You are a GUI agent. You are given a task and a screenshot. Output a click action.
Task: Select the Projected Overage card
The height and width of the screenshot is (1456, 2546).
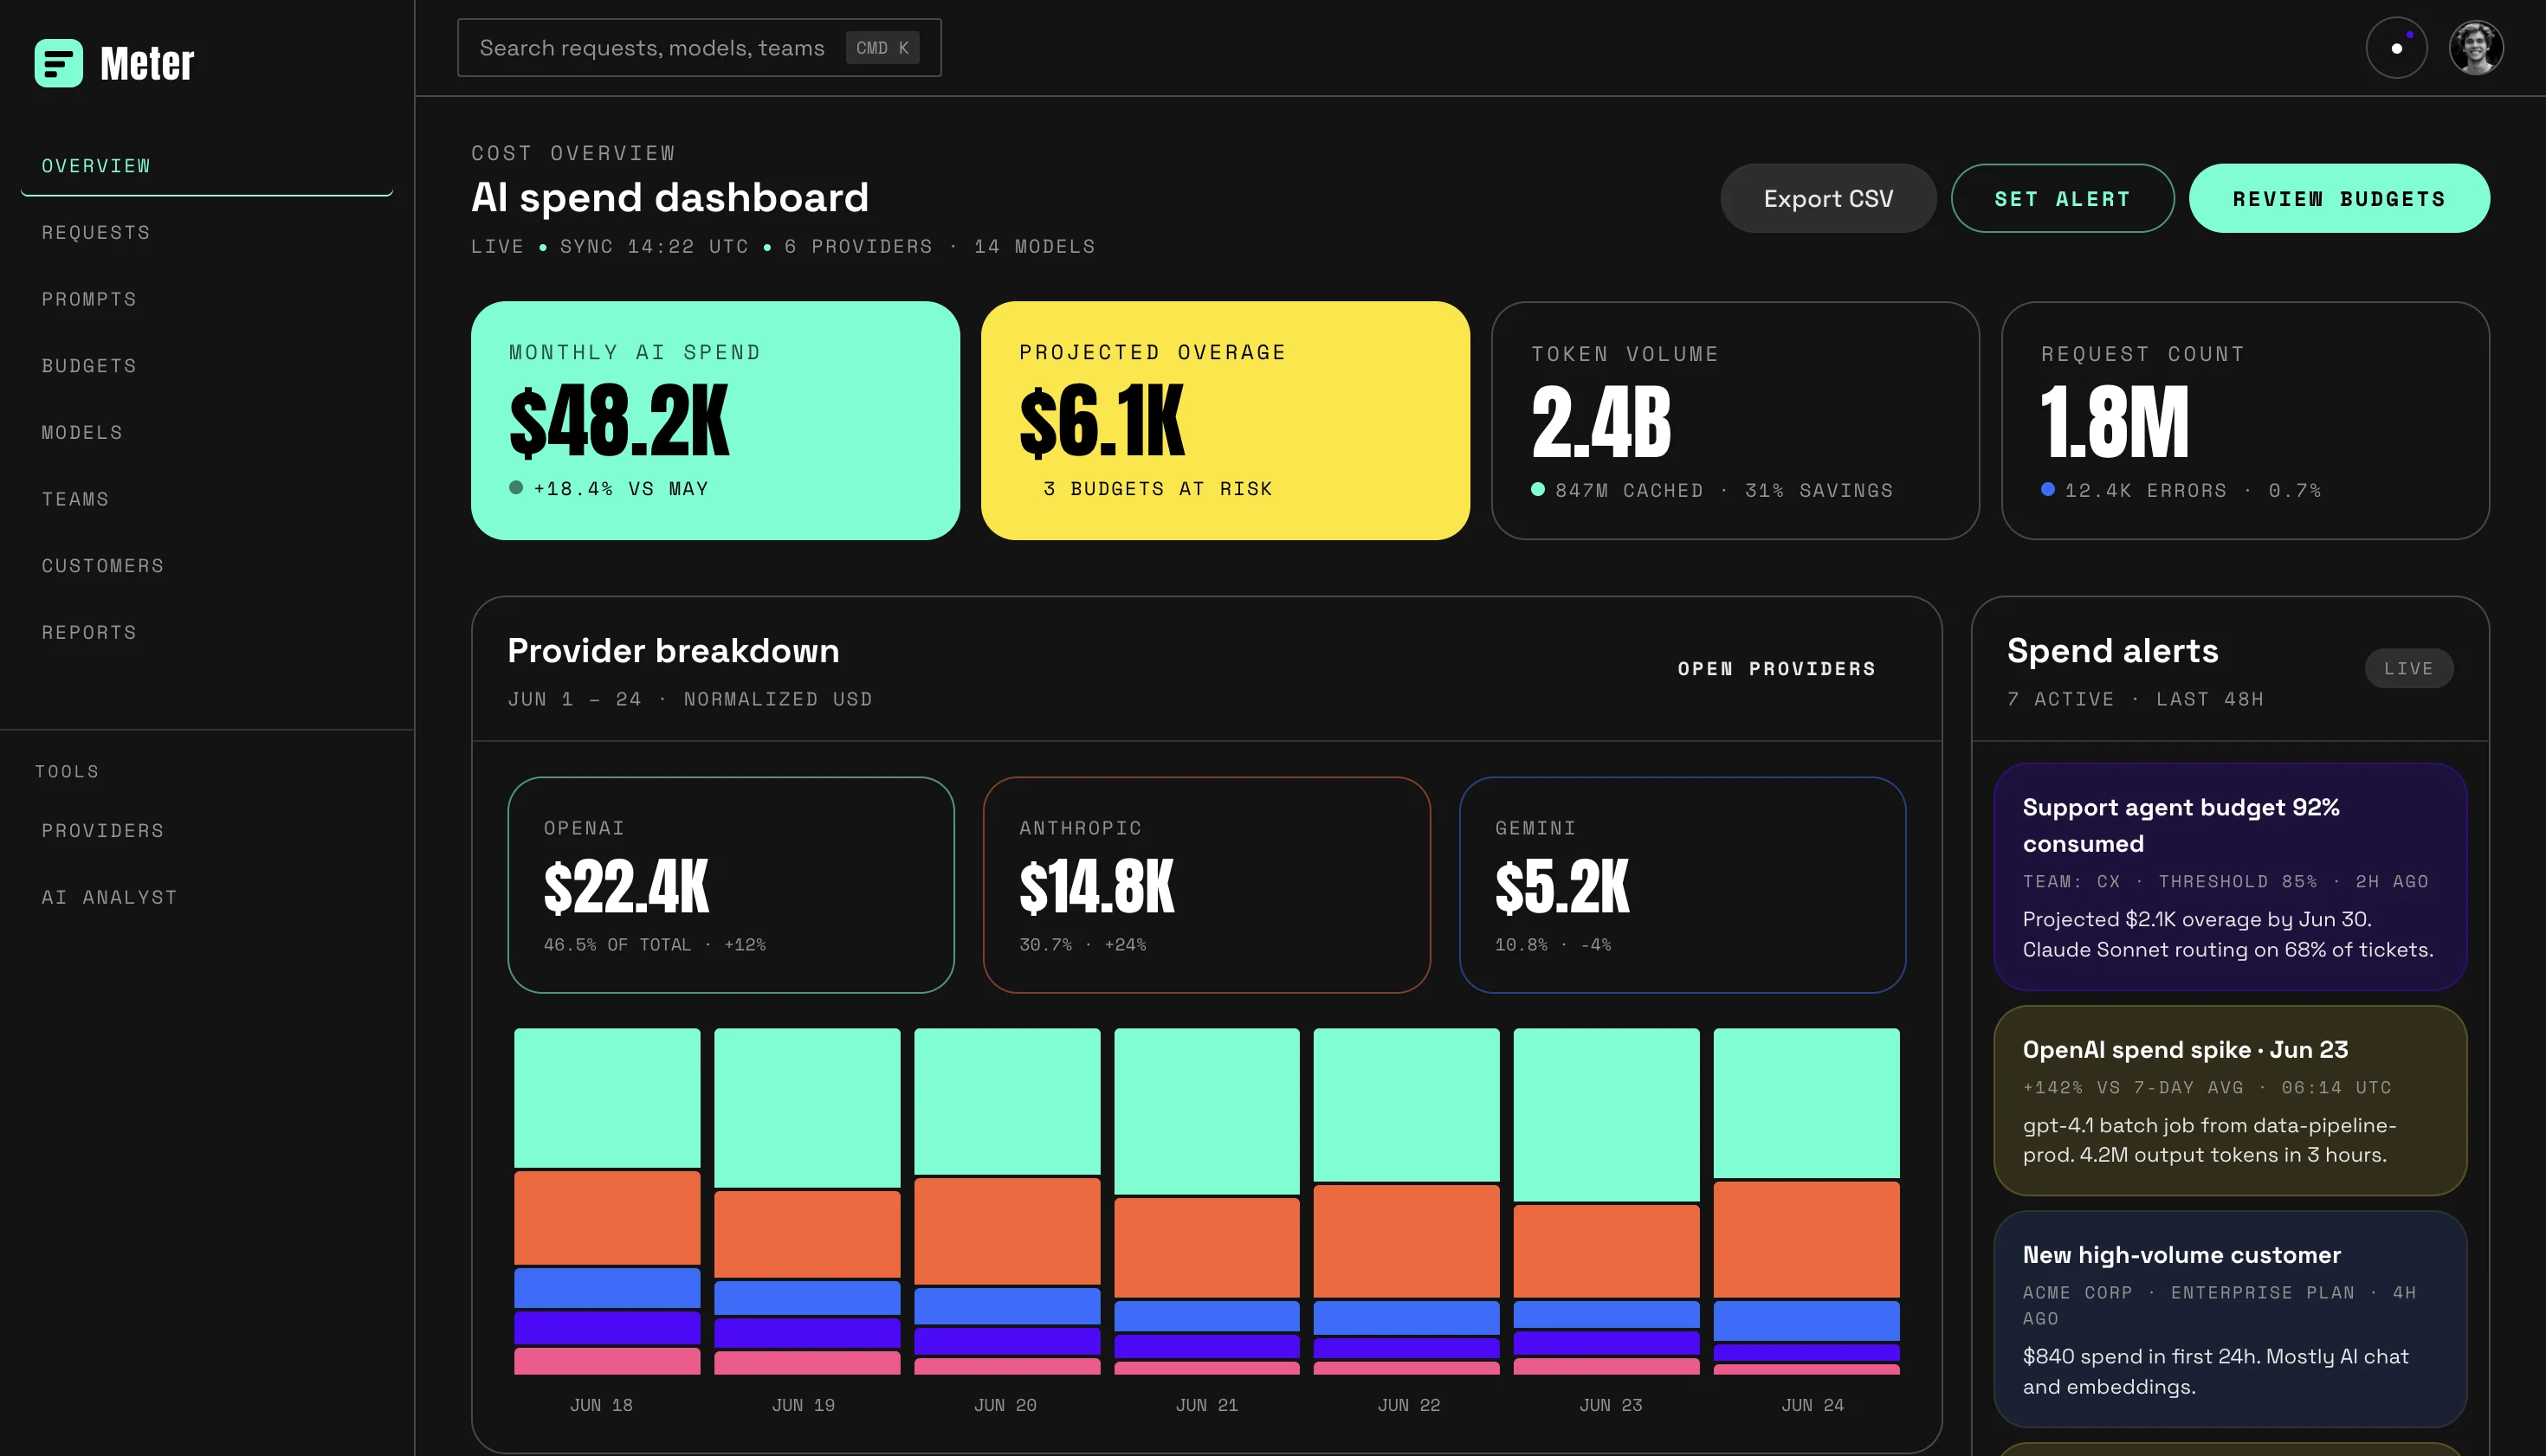coord(1225,421)
